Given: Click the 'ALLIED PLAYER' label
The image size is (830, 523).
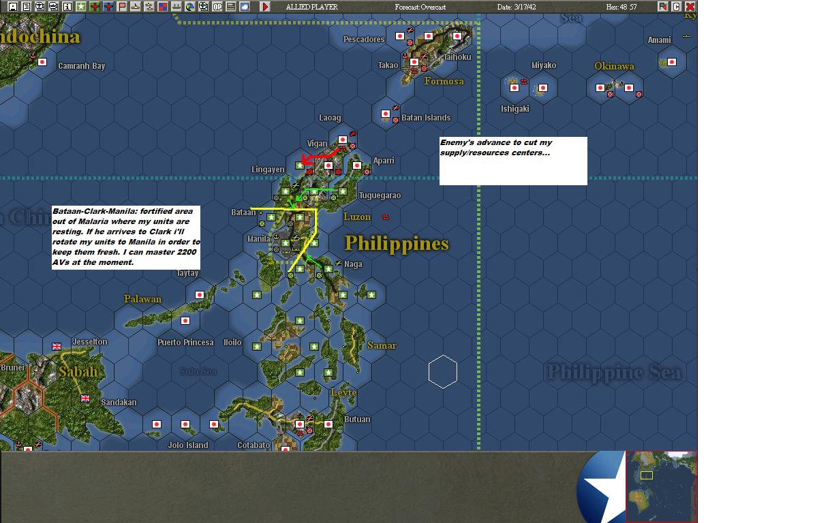Looking at the screenshot, I should tap(311, 7).
